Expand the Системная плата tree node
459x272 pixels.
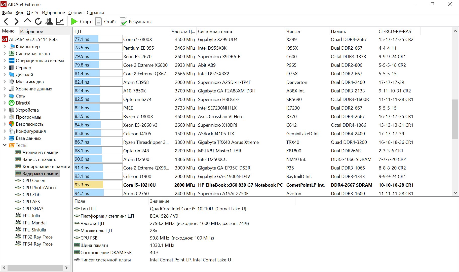pos(5,54)
